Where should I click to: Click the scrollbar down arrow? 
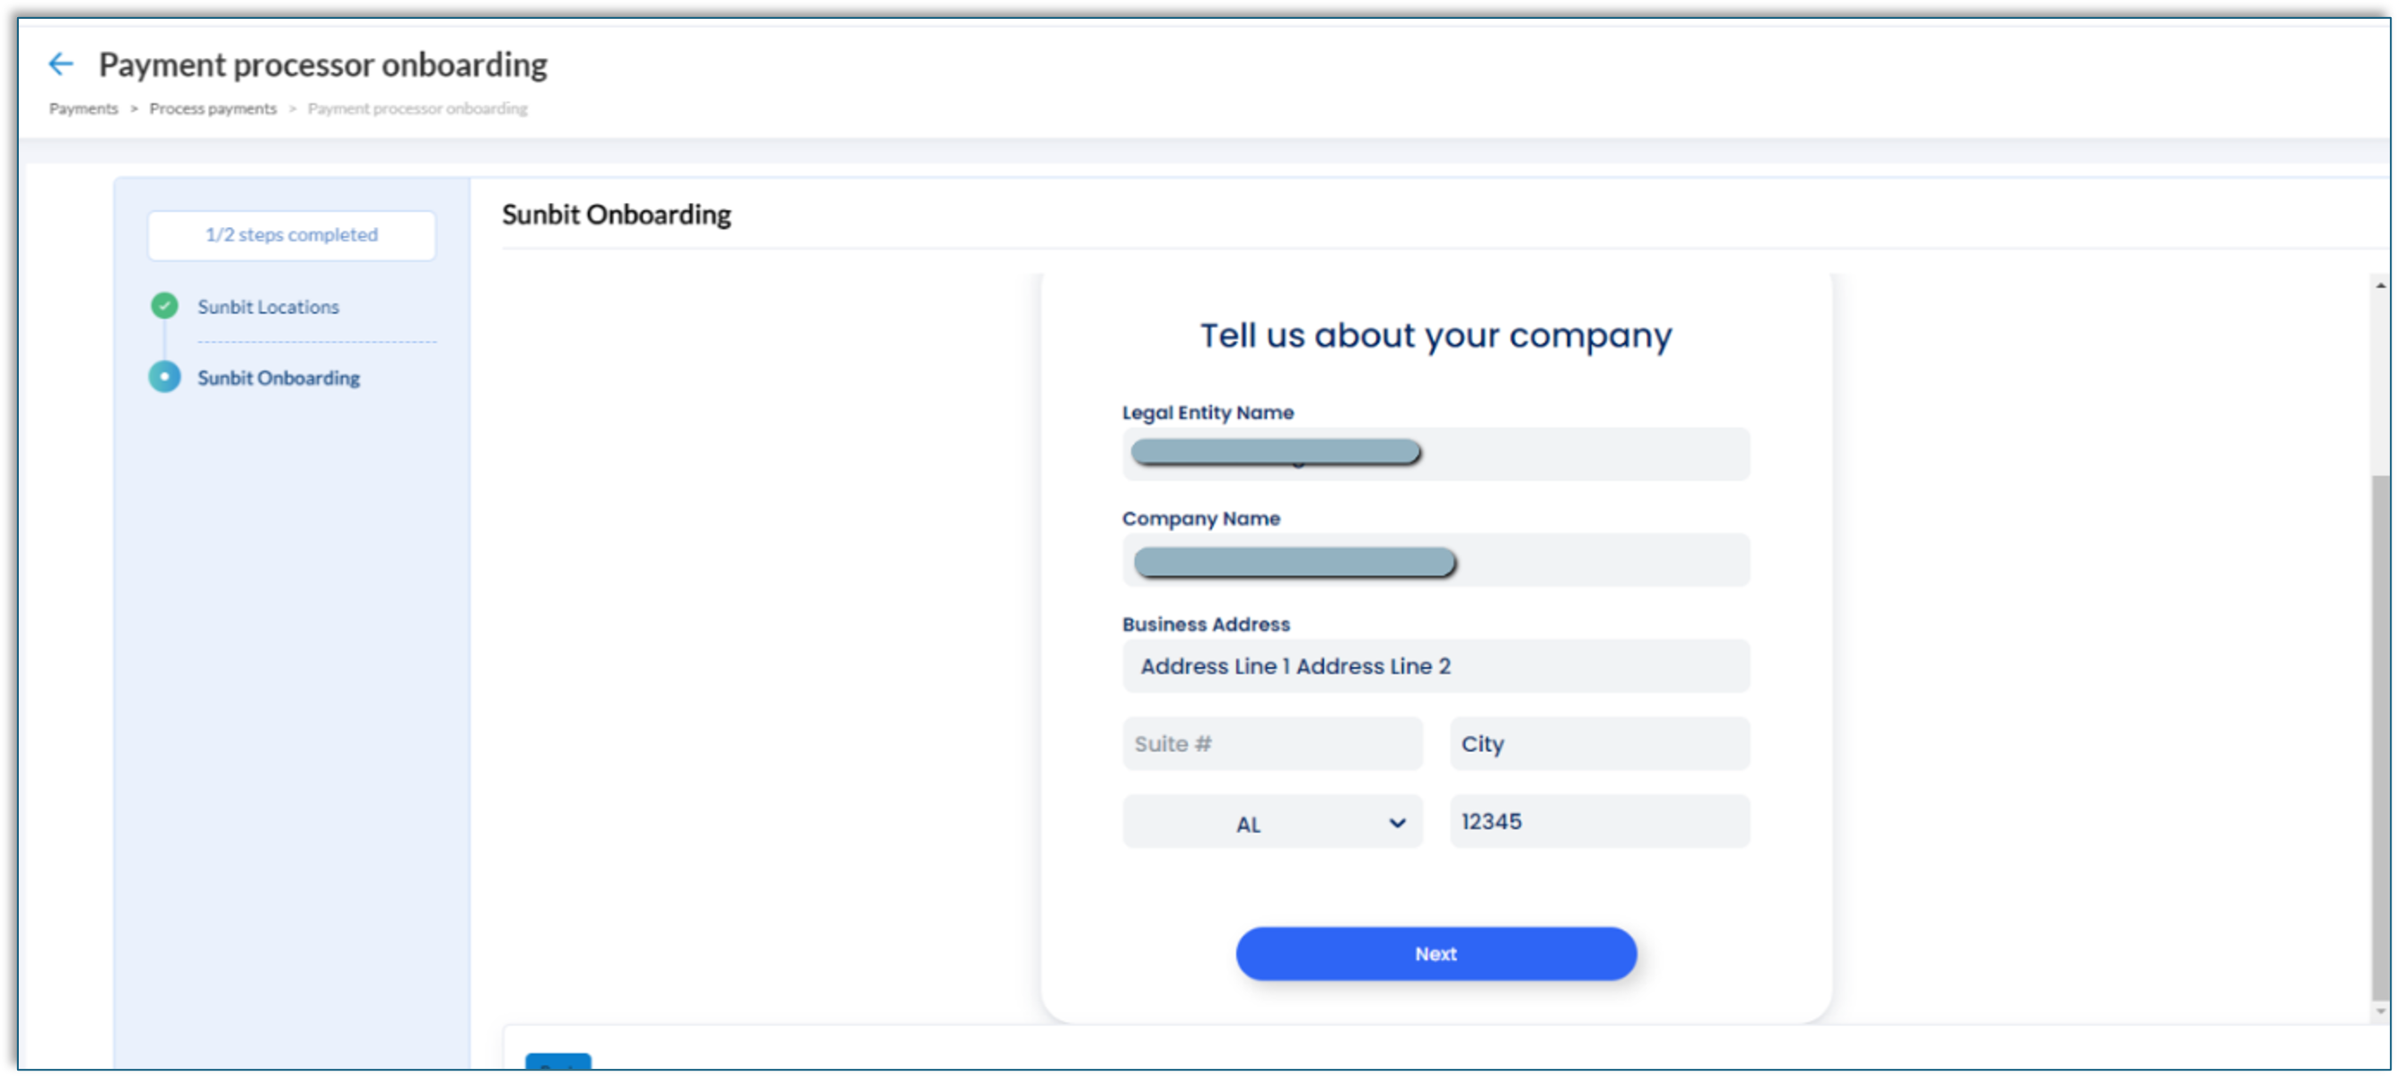(2380, 1011)
